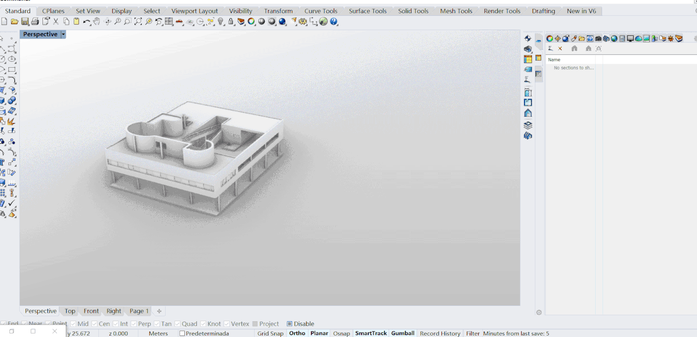This screenshot has width=697, height=337.
Task: Click the light bulb Hide objects icon
Action: click(221, 21)
